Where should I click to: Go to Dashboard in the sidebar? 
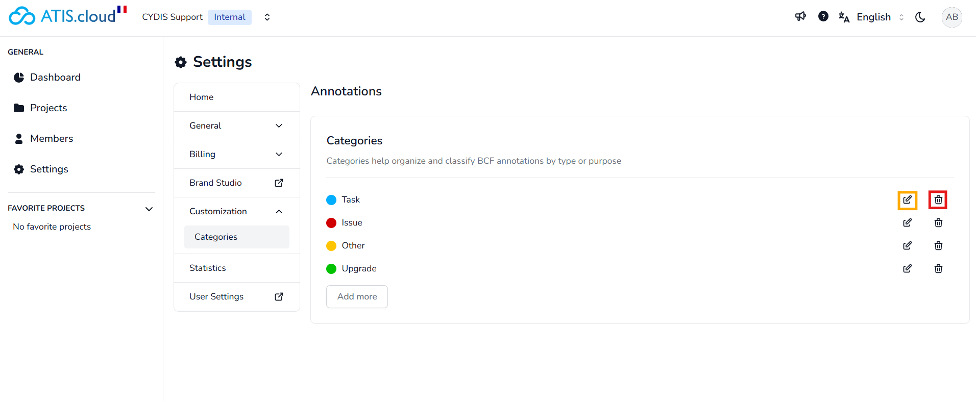point(55,78)
